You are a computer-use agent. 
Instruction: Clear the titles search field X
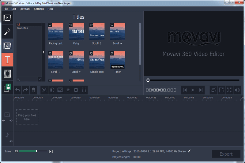pos(40,79)
